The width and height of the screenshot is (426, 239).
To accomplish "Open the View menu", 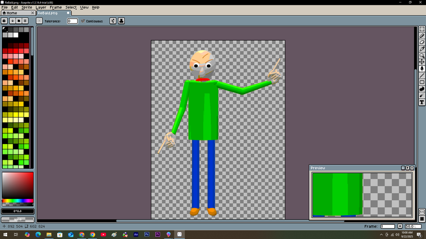I will coord(84,7).
